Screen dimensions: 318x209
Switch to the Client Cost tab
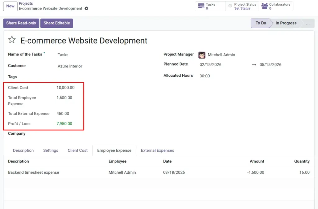tap(78, 150)
